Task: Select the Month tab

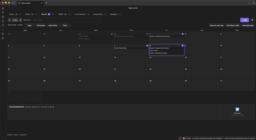Action: (47, 14)
